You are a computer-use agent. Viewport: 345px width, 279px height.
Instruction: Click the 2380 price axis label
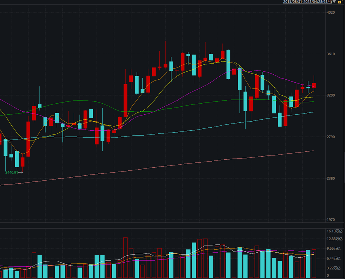pos(331,178)
